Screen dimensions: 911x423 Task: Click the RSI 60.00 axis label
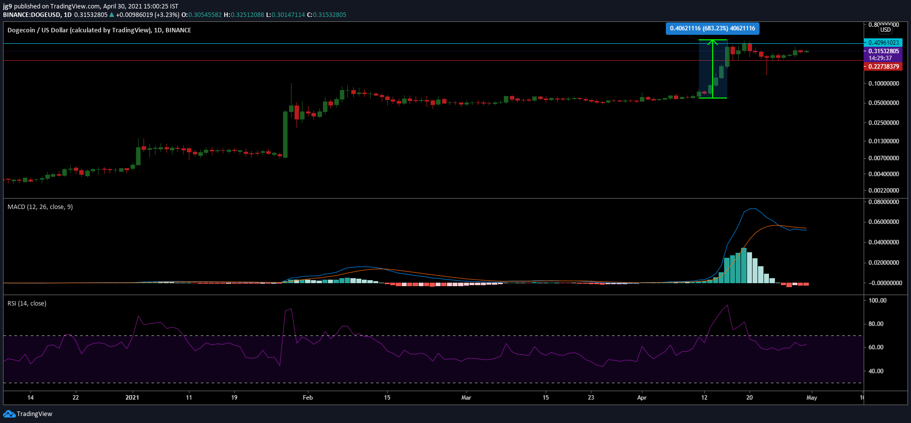[x=876, y=347]
